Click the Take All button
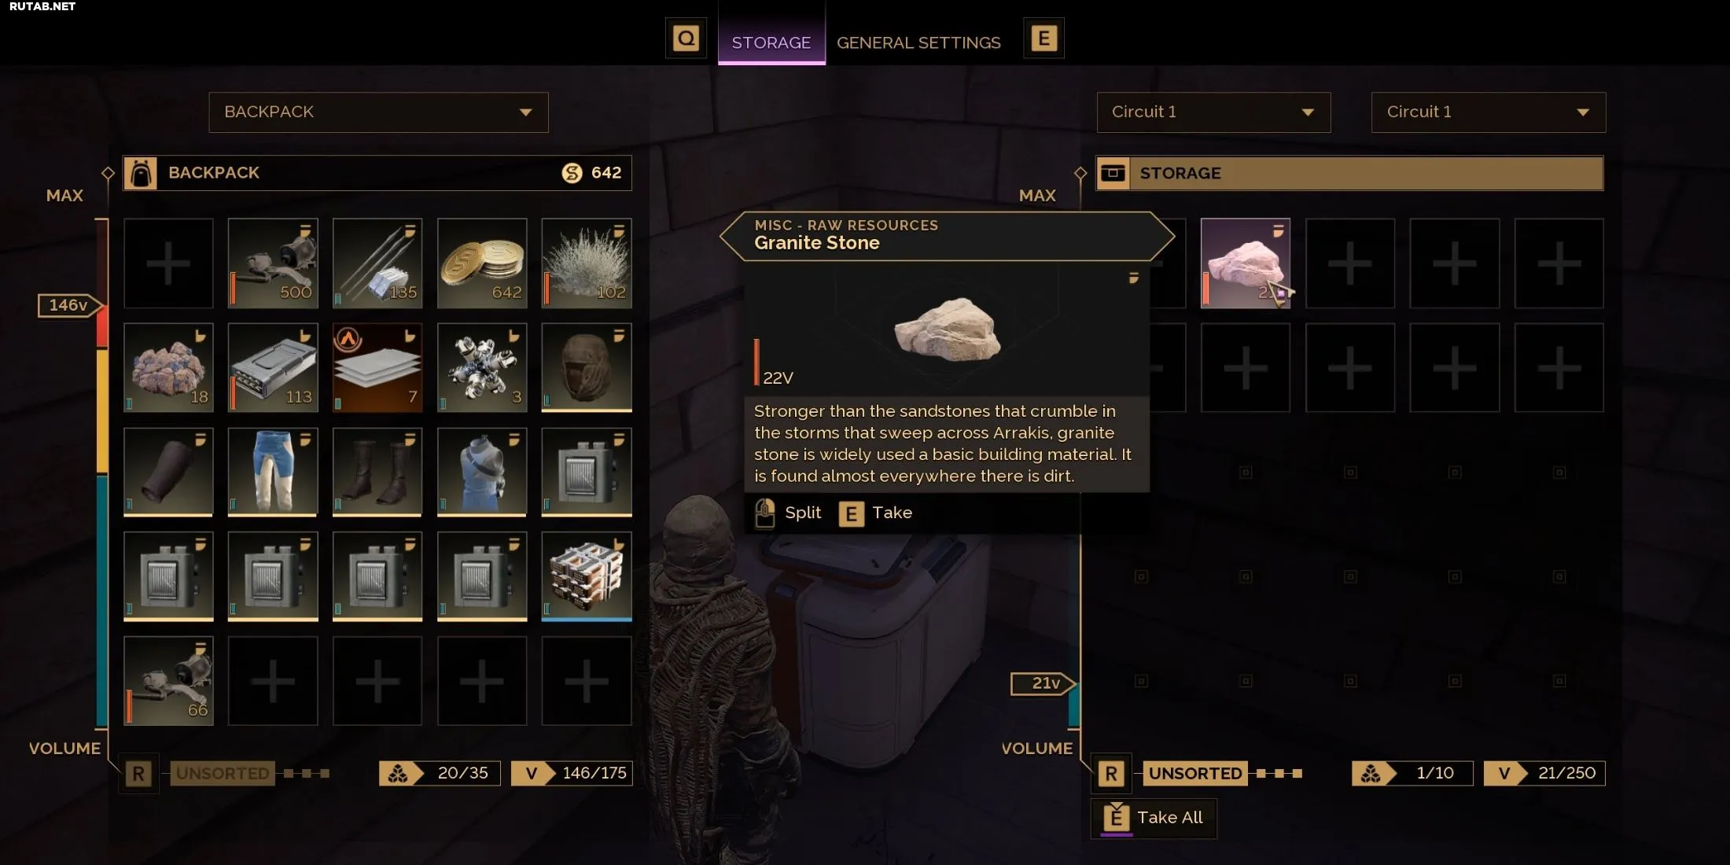1730x865 pixels. coord(1154,818)
